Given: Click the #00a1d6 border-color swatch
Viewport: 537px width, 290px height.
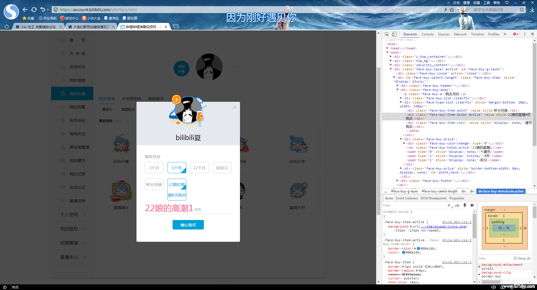Looking at the screenshot, I should point(418,248).
